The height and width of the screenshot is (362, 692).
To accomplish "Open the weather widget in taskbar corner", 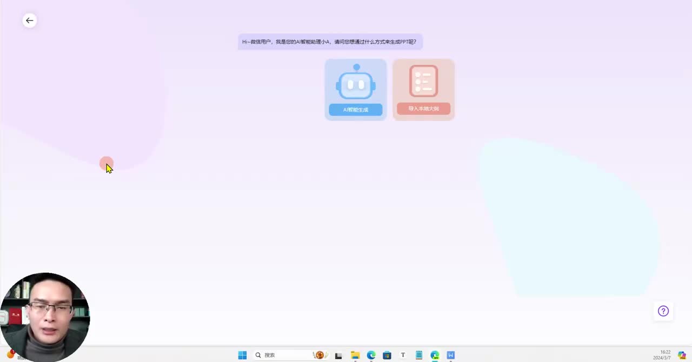I will point(11,354).
